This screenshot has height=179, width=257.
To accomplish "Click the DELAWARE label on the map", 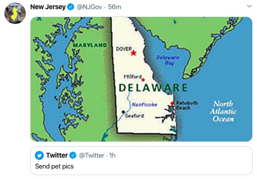I will 153,88.
